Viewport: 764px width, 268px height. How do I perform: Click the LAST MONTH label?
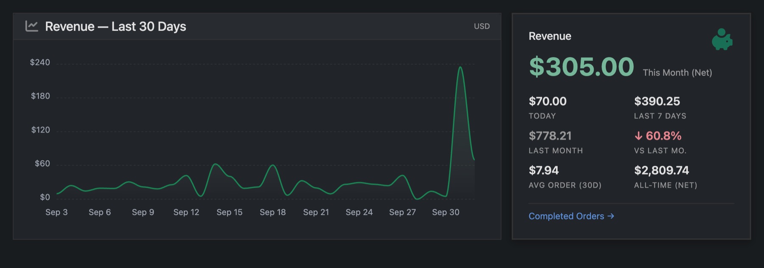click(556, 151)
